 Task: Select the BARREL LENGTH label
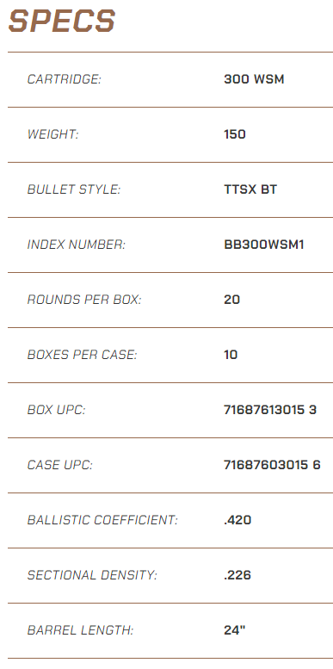click(81, 630)
